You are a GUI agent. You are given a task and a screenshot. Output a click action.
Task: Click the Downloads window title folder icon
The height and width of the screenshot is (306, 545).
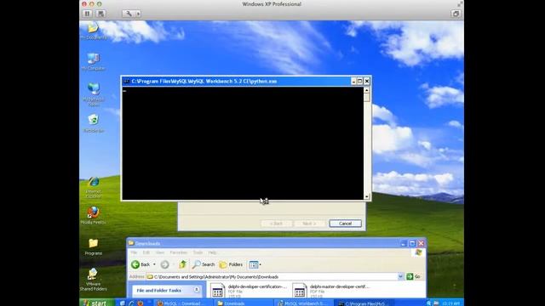[131, 243]
